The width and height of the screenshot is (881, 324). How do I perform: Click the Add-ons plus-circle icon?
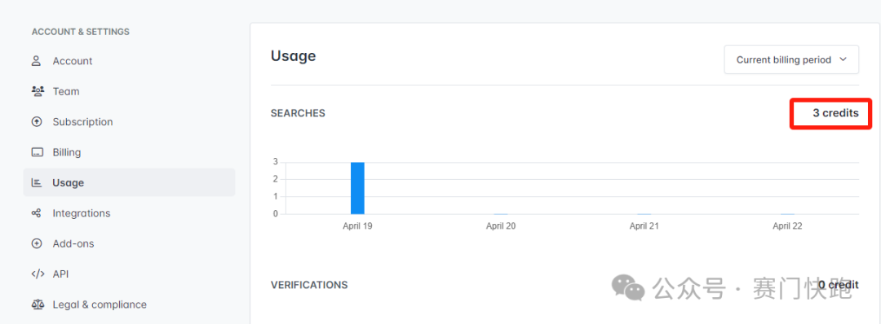(x=37, y=243)
